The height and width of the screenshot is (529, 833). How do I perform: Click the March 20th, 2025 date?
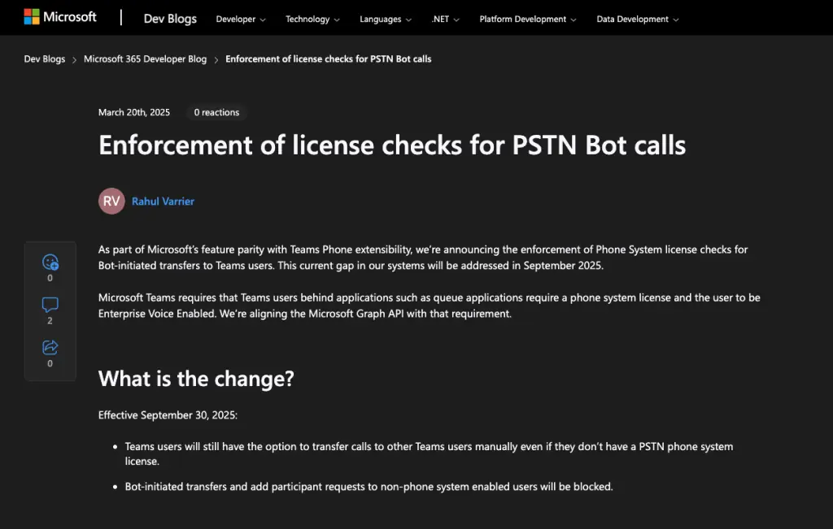[x=134, y=112]
